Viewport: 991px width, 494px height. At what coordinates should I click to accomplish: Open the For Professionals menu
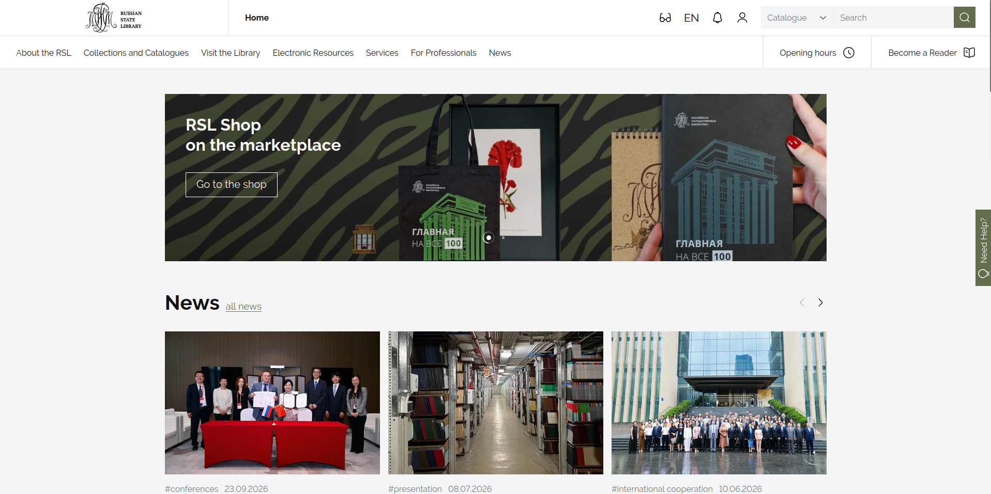click(x=444, y=53)
